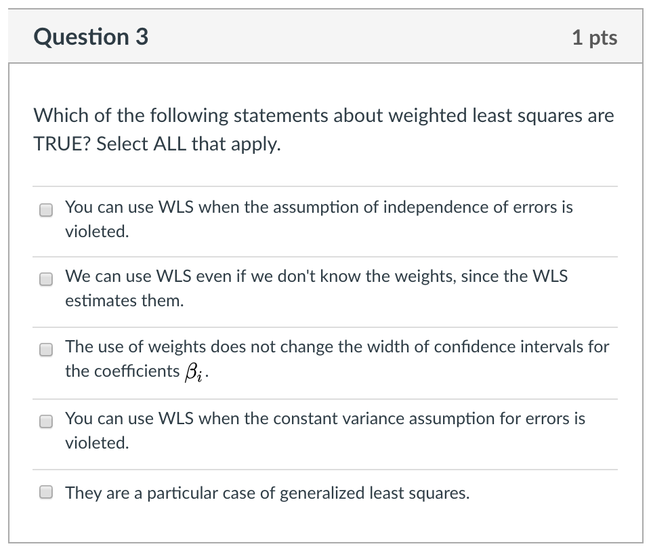
Task: Check the box about WLS estimating unknown weights
Action: (x=45, y=279)
